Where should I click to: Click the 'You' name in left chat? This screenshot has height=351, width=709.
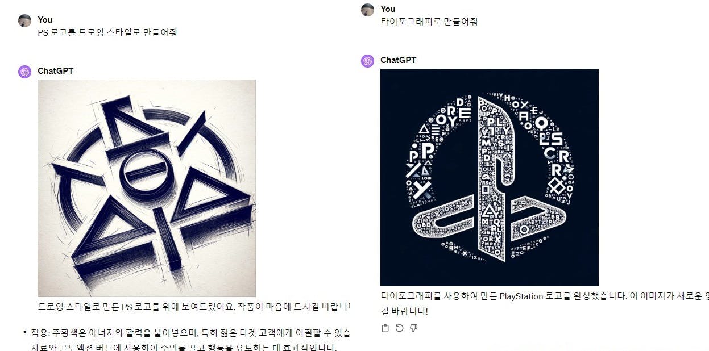[45, 20]
